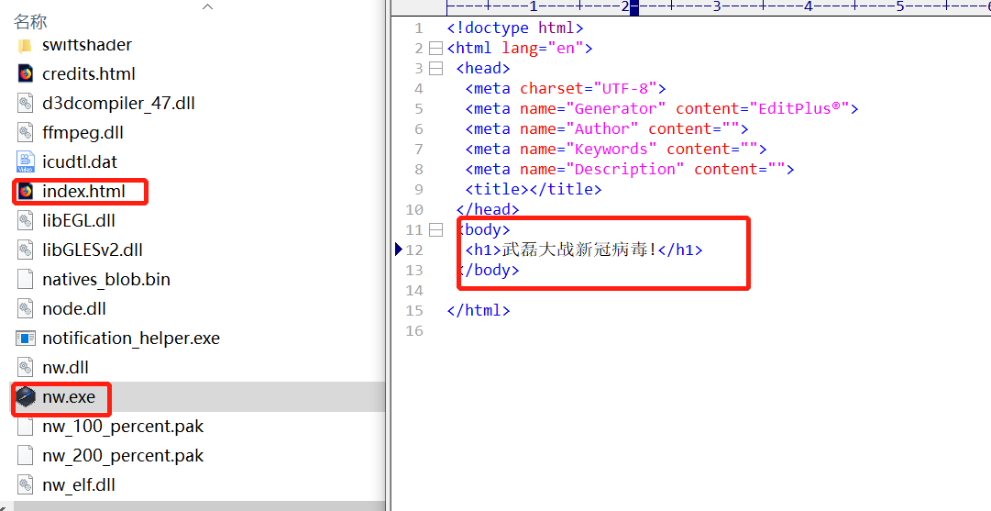Click the closing </head> tag

488,209
